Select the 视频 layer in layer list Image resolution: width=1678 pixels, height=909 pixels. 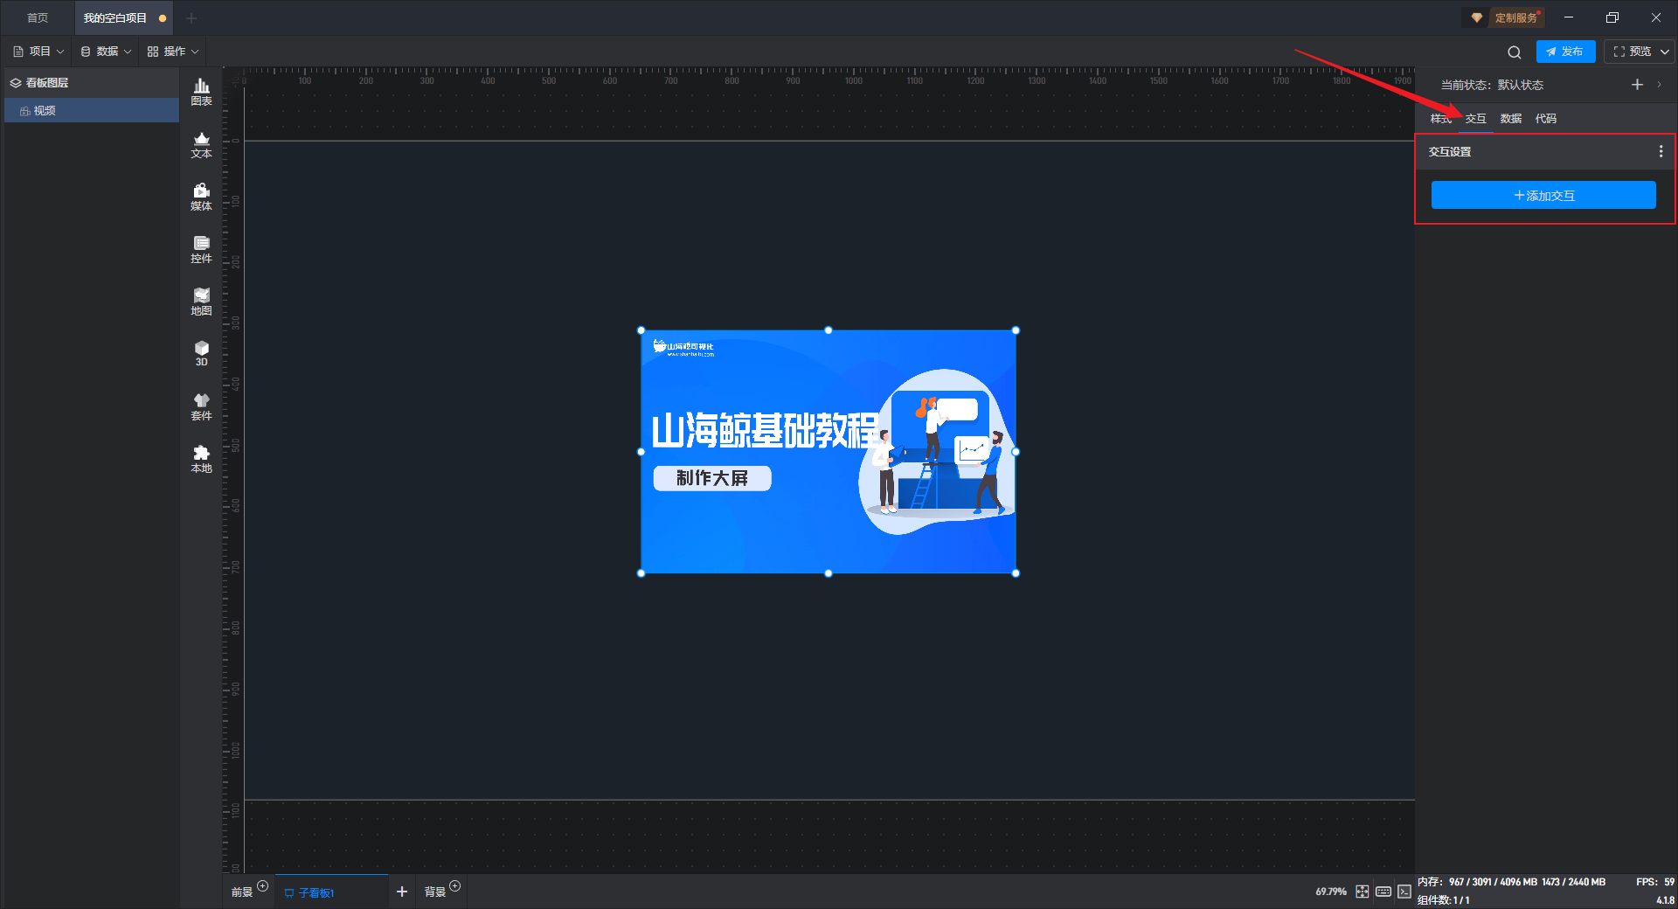92,110
